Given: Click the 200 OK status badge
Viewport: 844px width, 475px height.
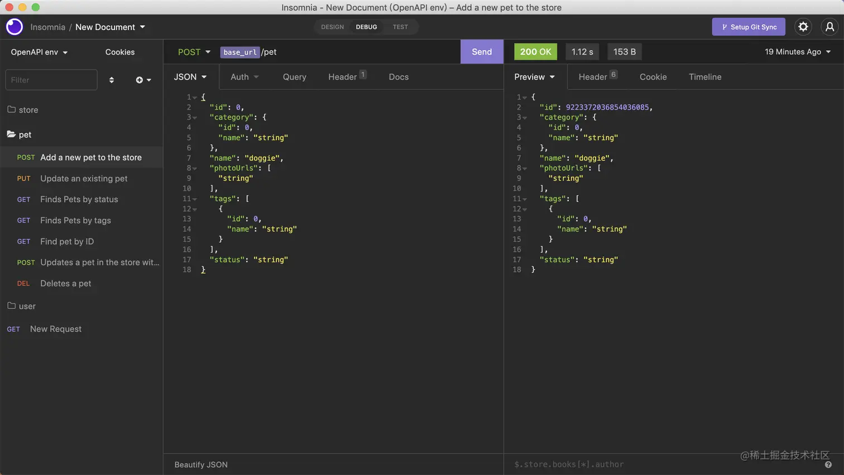Looking at the screenshot, I should [535, 52].
